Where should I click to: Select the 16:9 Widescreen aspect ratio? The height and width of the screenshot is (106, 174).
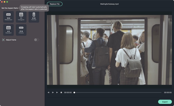(8, 17)
